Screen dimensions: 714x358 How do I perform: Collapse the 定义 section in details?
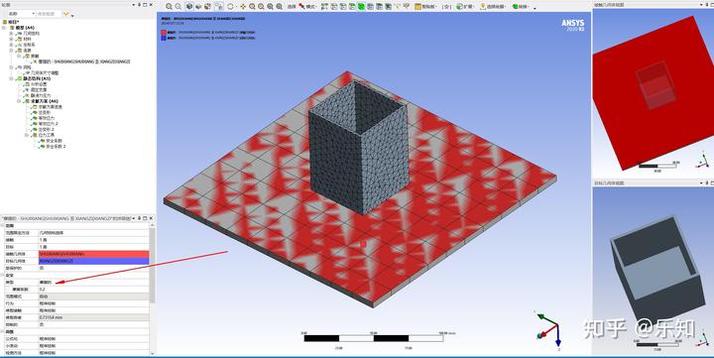2,275
